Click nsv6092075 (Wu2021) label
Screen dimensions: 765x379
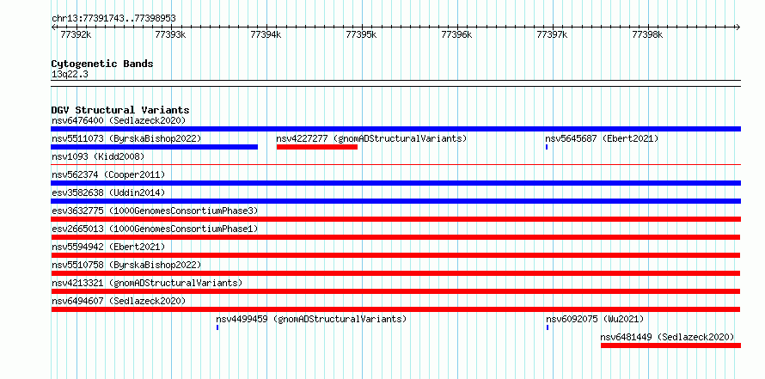pos(595,319)
